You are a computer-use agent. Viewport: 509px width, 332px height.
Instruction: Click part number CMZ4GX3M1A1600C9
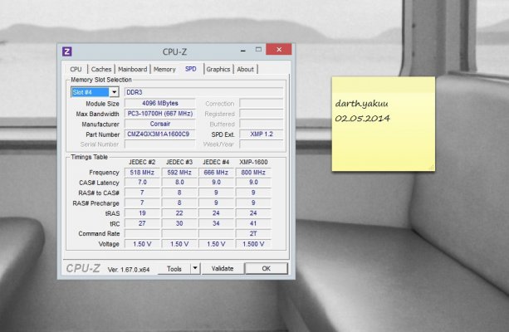(x=160, y=134)
